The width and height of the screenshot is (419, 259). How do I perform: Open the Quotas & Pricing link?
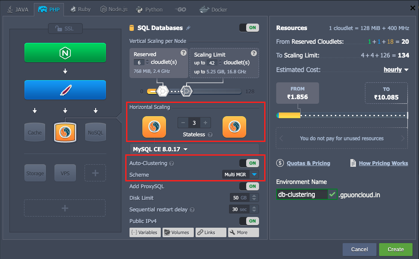[308, 163]
